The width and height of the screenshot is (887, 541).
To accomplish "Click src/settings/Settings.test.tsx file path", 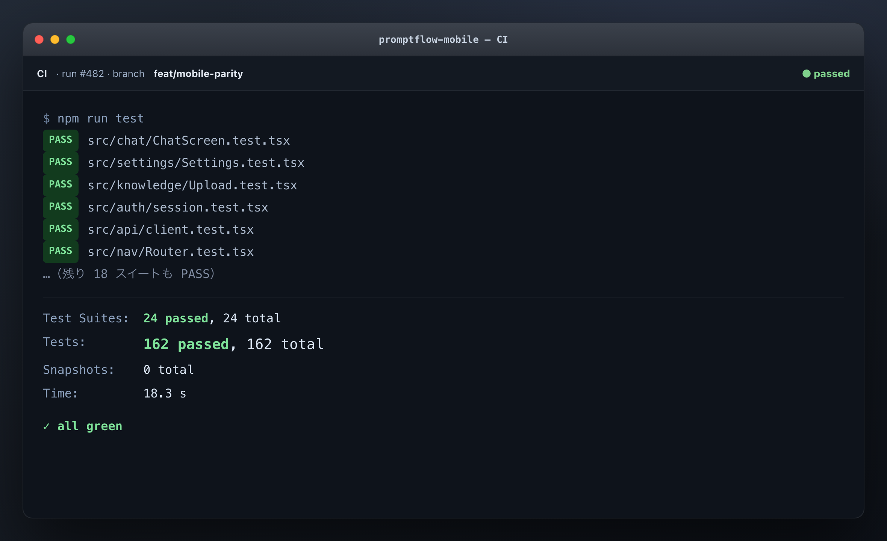I will point(196,163).
